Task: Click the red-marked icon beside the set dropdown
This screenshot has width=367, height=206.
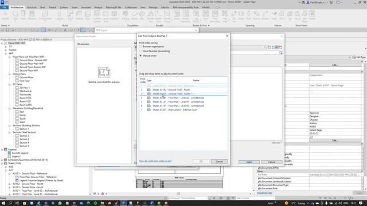Action: coord(280,47)
